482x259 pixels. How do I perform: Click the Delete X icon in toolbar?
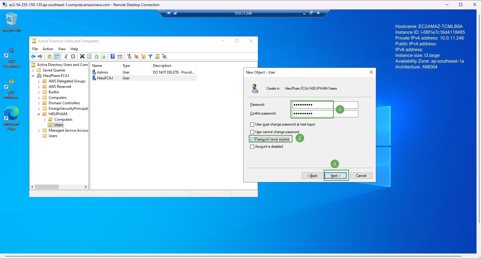pyautogui.click(x=82, y=56)
